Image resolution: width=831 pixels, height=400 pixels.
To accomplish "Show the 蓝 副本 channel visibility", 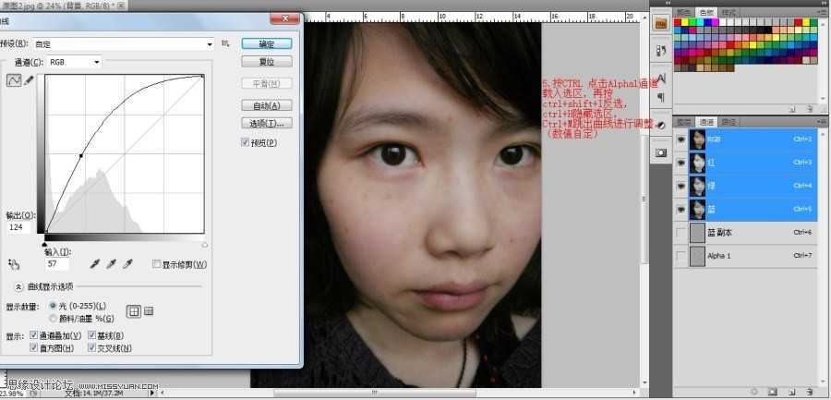I will point(681,233).
